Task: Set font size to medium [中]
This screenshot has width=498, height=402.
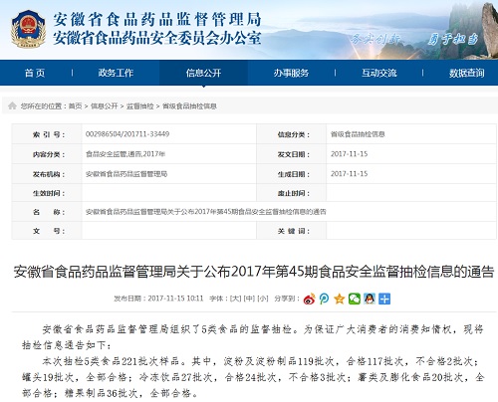Action: coord(249,299)
